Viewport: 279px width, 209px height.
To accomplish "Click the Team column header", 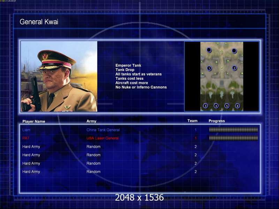I will point(193,121).
